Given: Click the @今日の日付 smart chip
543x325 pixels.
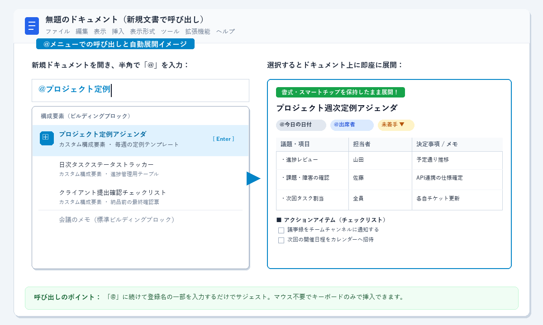Looking at the screenshot, I should (x=301, y=125).
